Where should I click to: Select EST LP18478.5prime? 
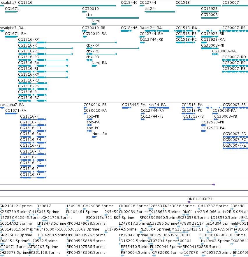click(52, 224)
